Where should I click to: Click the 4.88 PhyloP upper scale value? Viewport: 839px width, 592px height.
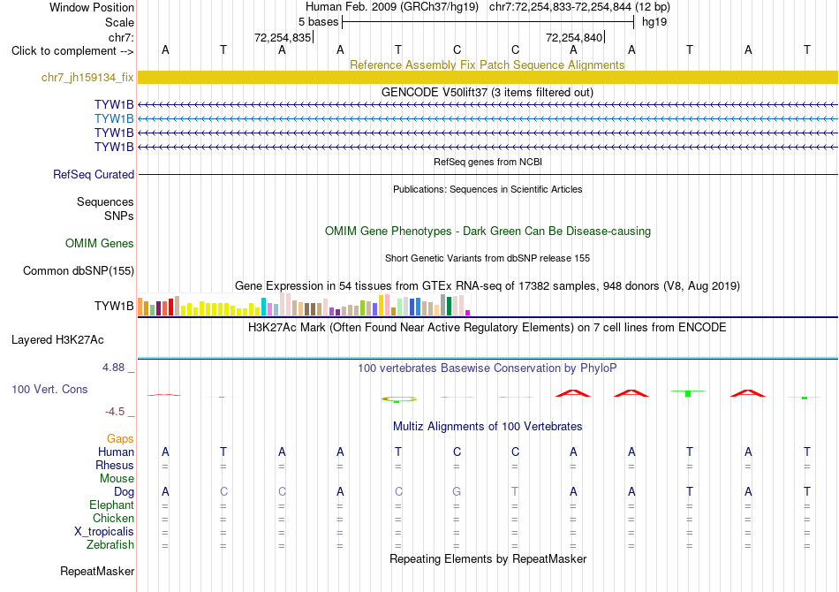click(113, 368)
